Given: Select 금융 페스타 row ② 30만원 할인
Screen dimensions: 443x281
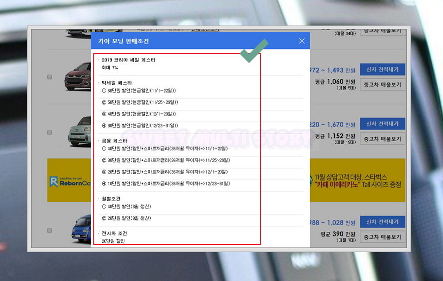Looking at the screenshot, I should pyautogui.click(x=165, y=160).
